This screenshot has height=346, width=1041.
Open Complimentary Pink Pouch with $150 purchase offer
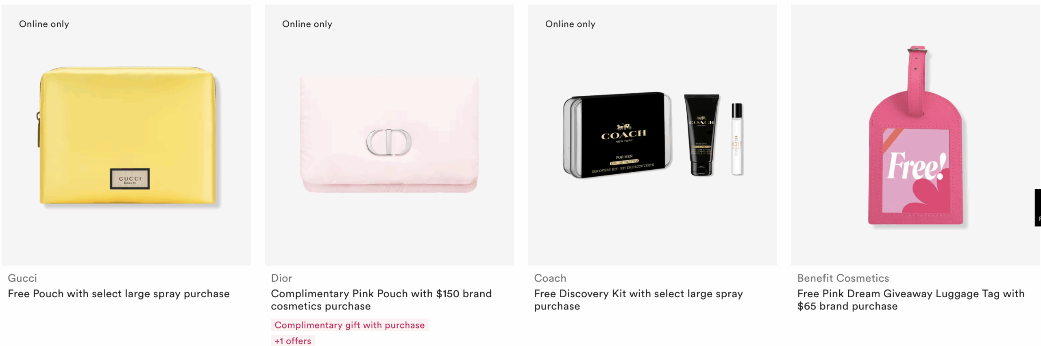point(381,300)
